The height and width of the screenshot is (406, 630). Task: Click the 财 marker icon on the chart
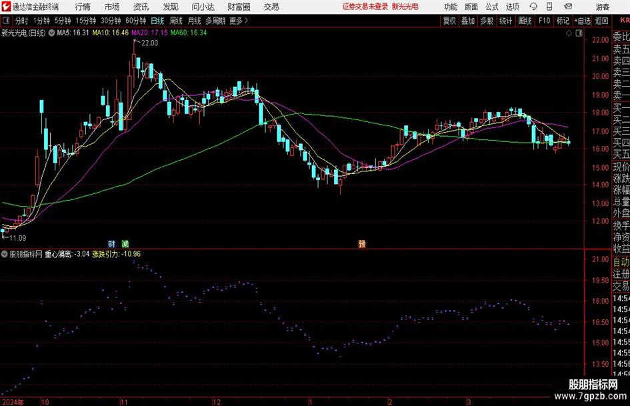pos(112,243)
